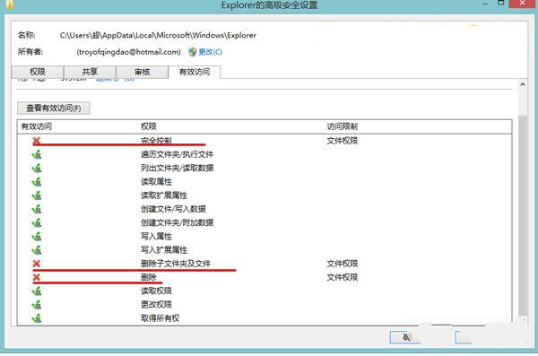Screen dimensions: 538x356
Task: Select the 更改权限 row text
Action: [x=156, y=305]
